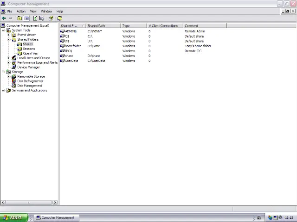Select the Sessions tree item
Viewport: 297px width, 222px height.
pyautogui.click(x=29, y=49)
